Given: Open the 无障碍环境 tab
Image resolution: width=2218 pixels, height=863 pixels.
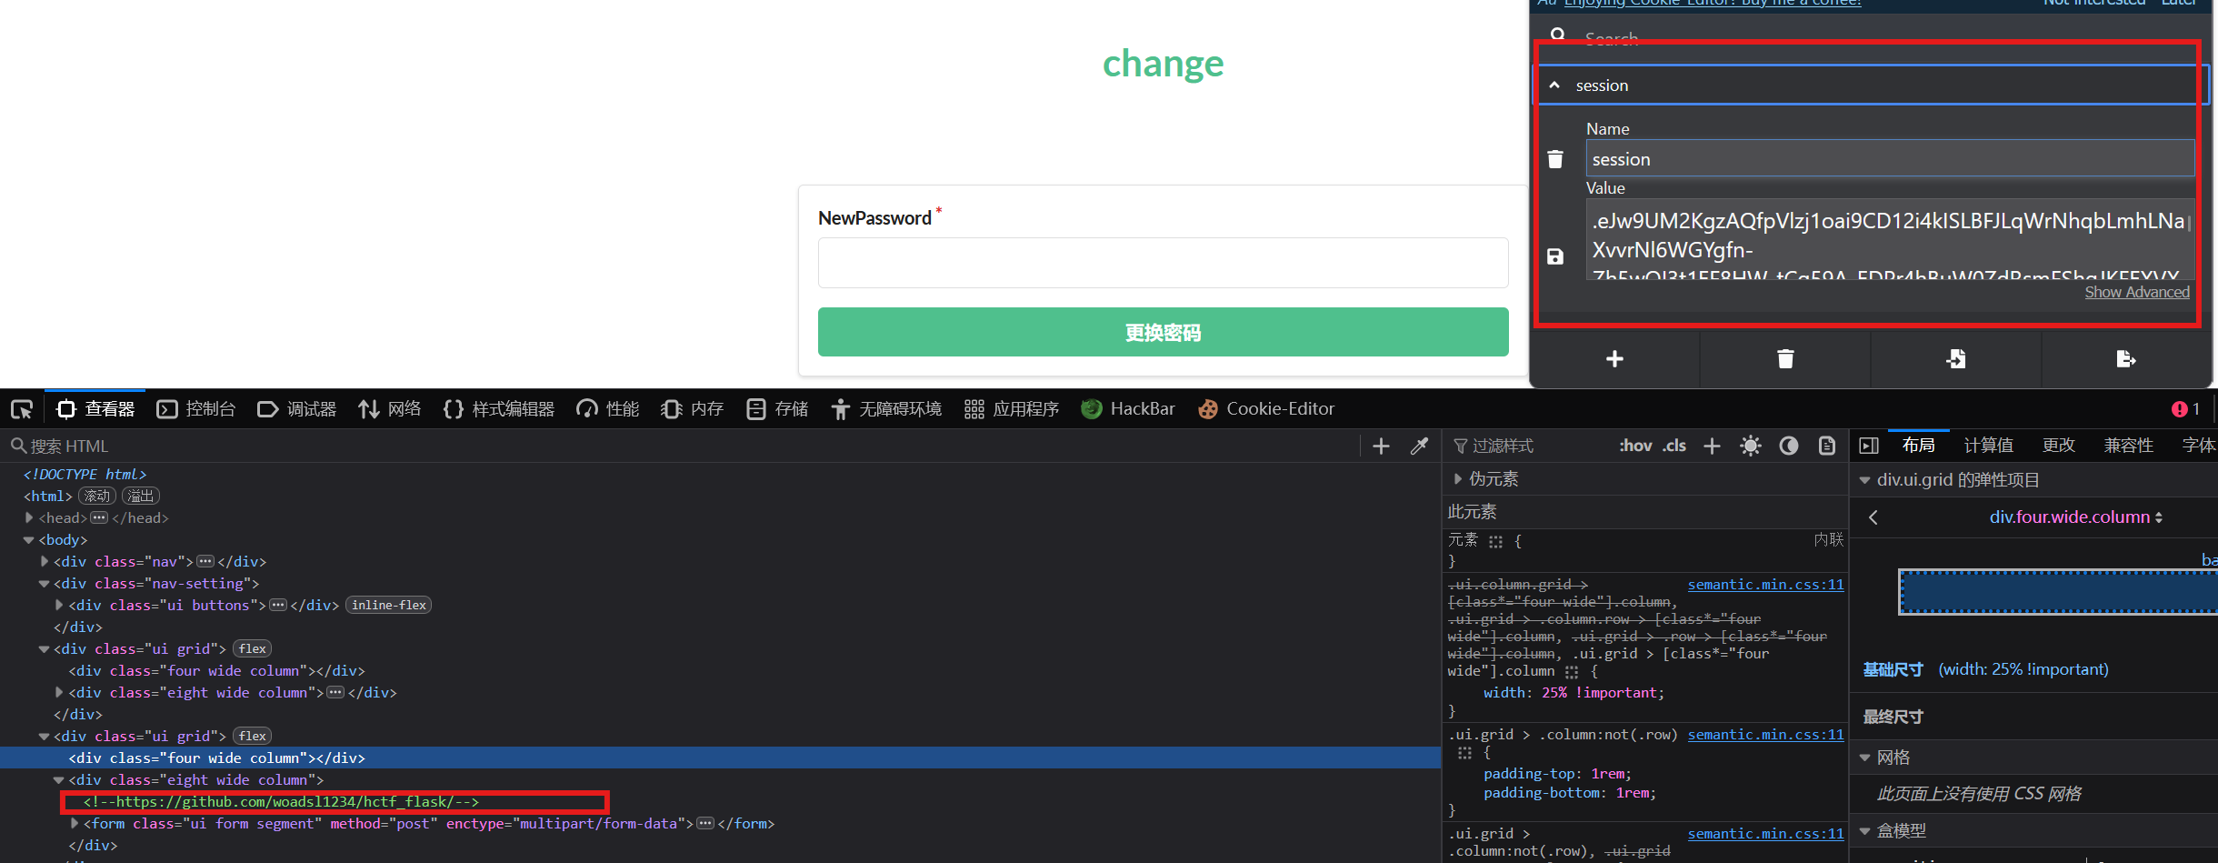Looking at the screenshot, I should coord(886,409).
